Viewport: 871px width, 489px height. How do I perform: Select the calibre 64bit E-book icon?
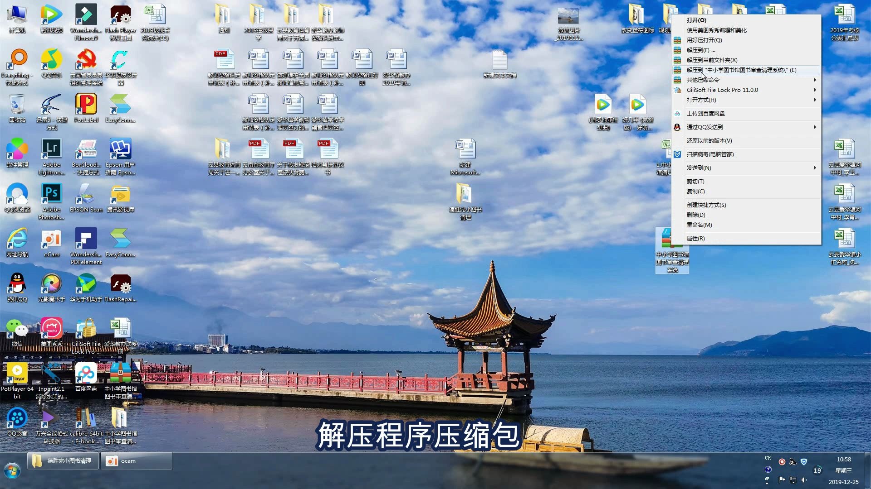(x=86, y=427)
